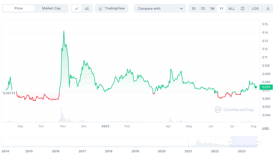Click the 2016 label in overview timeline
Image resolution: width=273 pixels, height=164 pixels.
pyautogui.click(x=56, y=151)
